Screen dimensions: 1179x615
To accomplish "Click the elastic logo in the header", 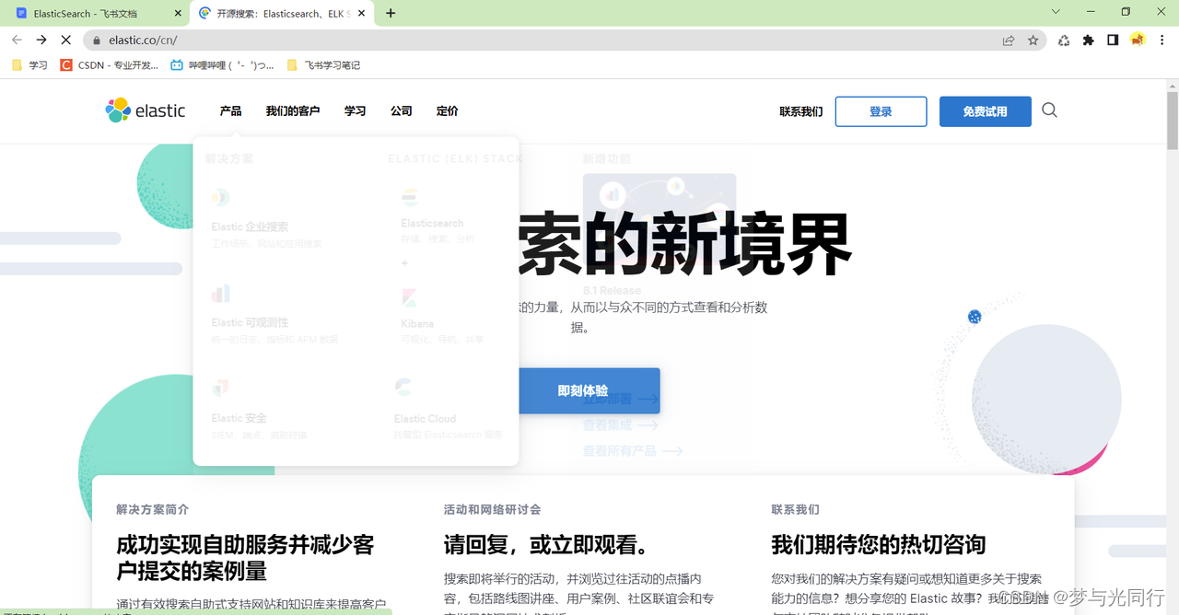I will coord(146,110).
